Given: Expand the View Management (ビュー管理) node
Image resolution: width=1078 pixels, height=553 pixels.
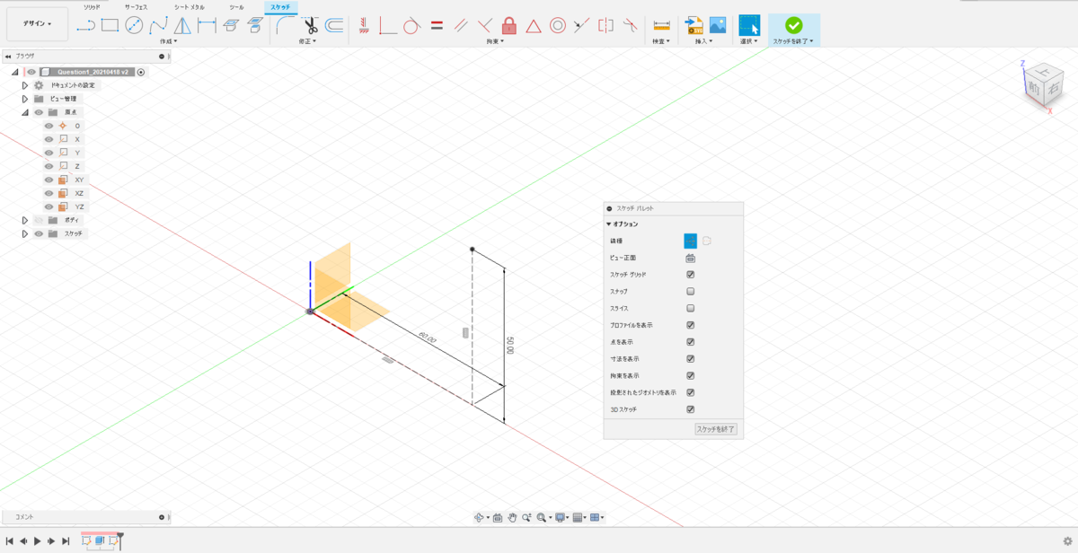Looking at the screenshot, I should coord(25,99).
